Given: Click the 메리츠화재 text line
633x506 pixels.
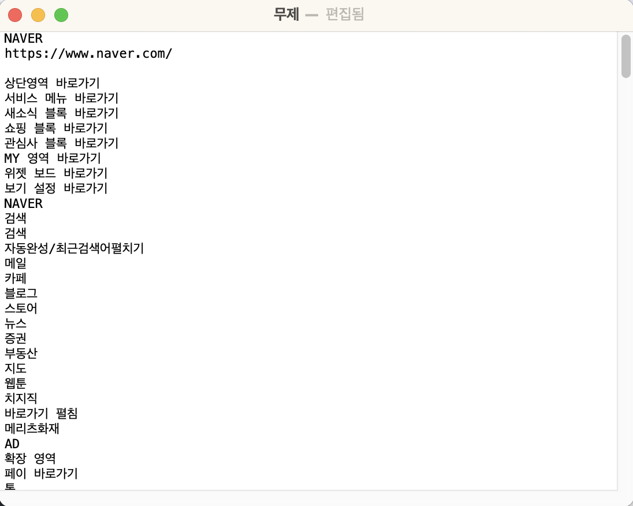Looking at the screenshot, I should click(32, 429).
